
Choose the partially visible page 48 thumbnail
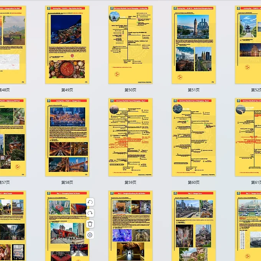click(13, 45)
